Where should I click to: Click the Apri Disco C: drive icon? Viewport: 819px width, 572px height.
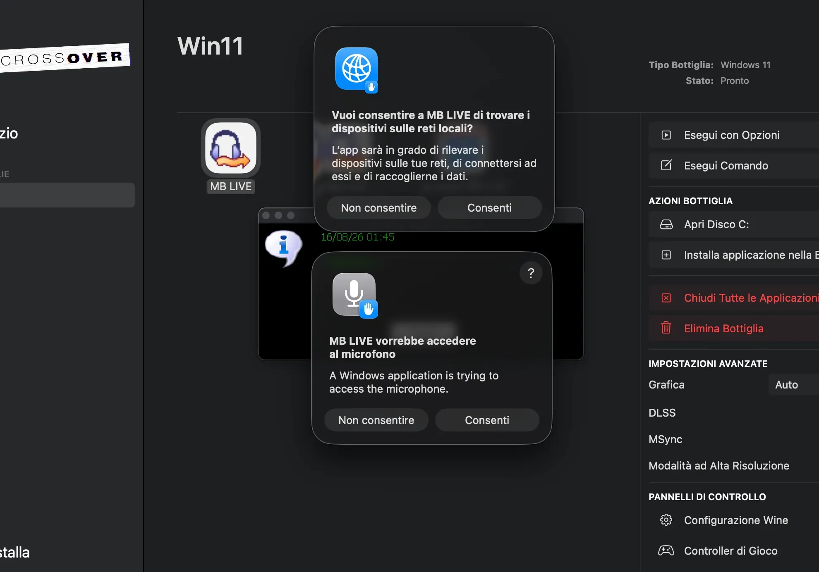[666, 224]
